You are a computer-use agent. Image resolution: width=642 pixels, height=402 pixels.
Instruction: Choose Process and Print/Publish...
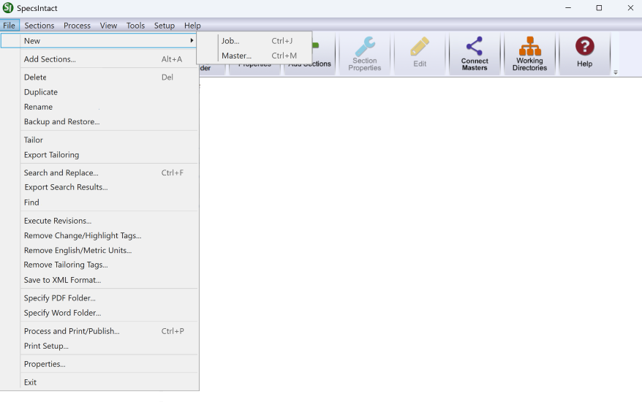point(99,331)
